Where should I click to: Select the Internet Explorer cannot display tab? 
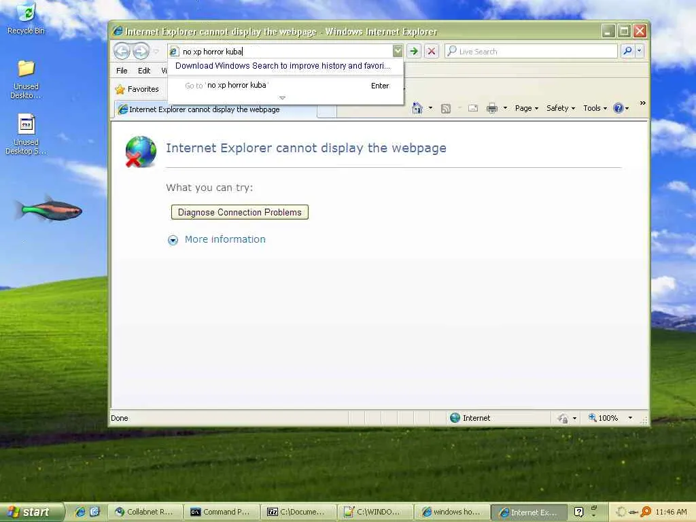pos(215,109)
